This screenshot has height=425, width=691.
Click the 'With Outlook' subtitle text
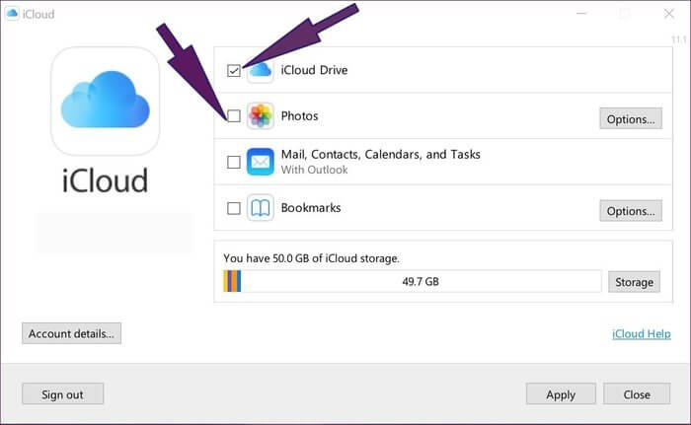tap(314, 170)
